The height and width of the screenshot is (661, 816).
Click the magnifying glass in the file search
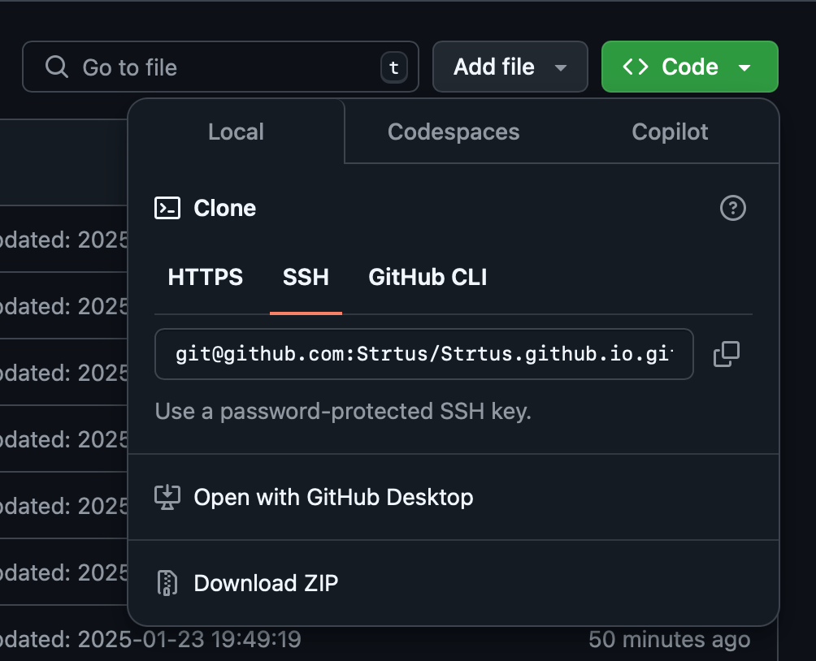(x=56, y=67)
